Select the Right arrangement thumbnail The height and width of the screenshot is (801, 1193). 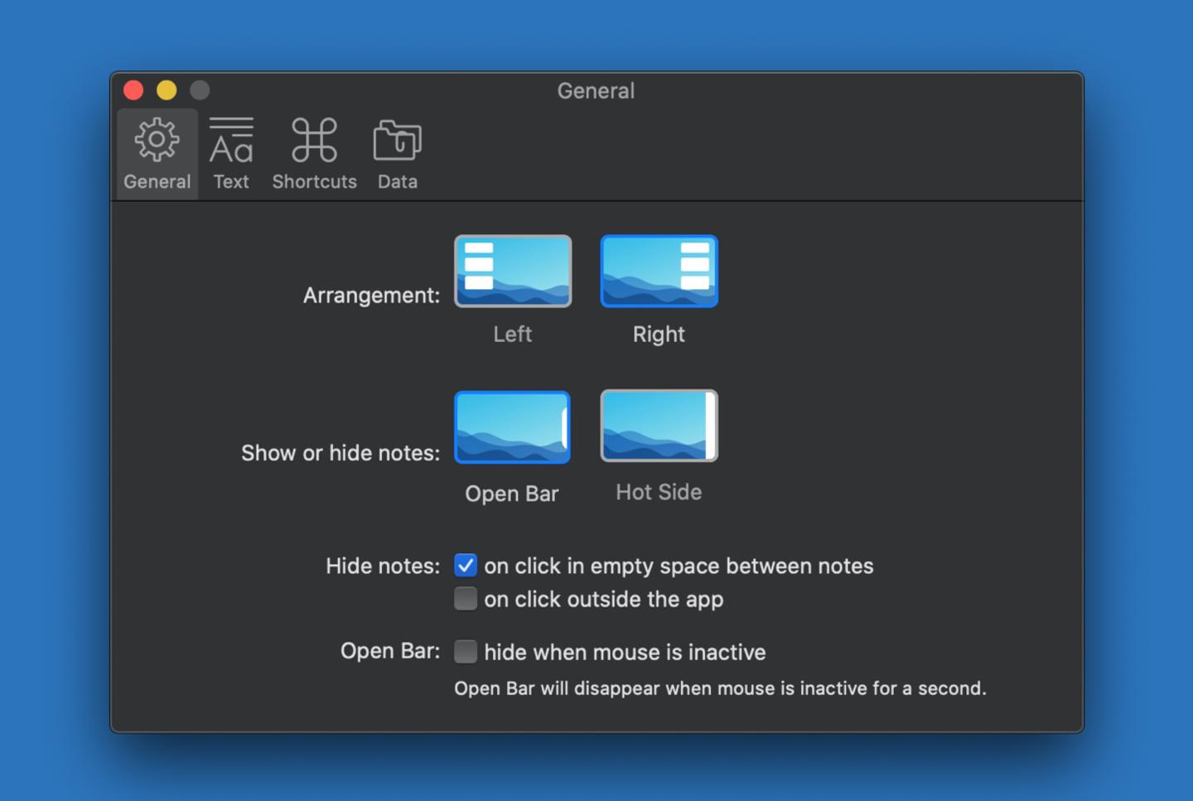coord(659,271)
